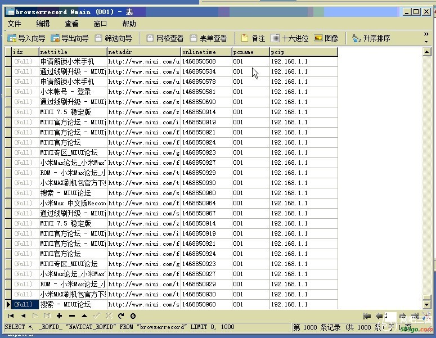Open the 备注 memo viewer
The height and width of the screenshot is (338, 436).
[x=253, y=38]
